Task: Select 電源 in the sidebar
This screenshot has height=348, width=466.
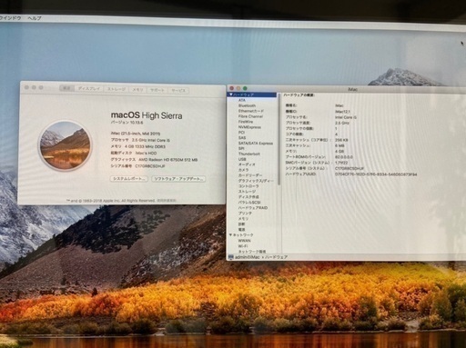Action: click(241, 230)
